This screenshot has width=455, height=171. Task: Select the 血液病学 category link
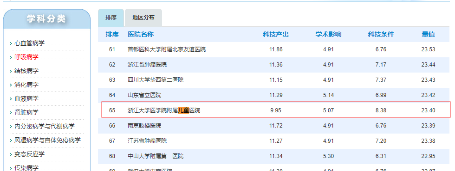(26, 99)
